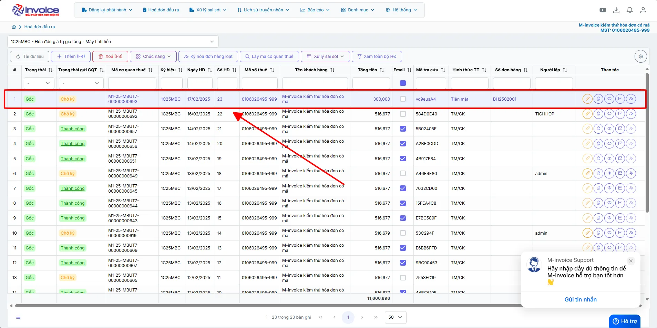Click the Tên khách hàng filter field
Image resolution: width=657 pixels, height=328 pixels.
click(x=315, y=83)
